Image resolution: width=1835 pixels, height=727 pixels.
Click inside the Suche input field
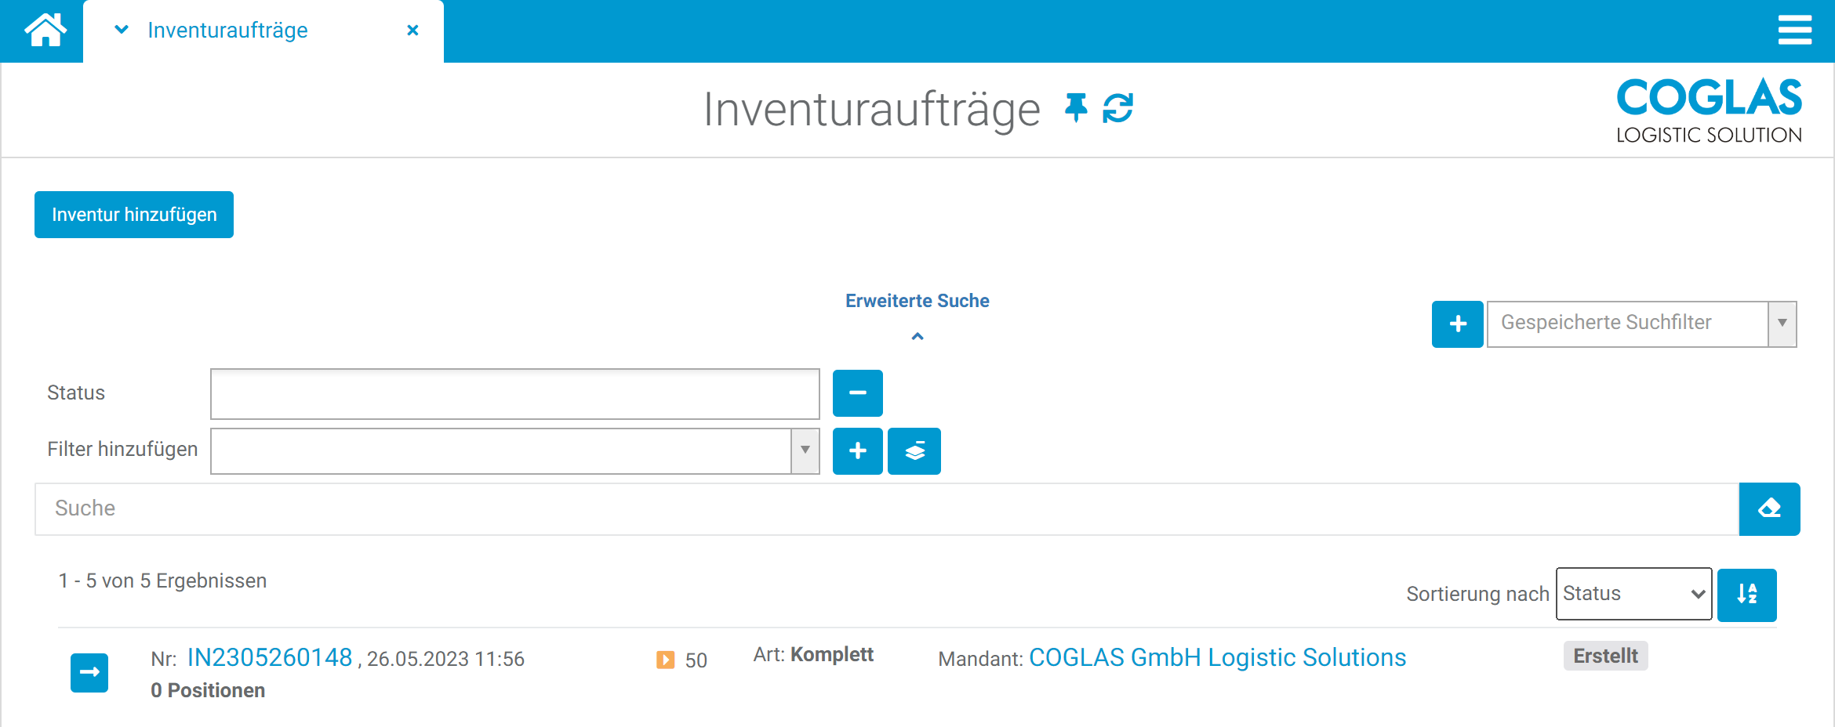pos(471,508)
